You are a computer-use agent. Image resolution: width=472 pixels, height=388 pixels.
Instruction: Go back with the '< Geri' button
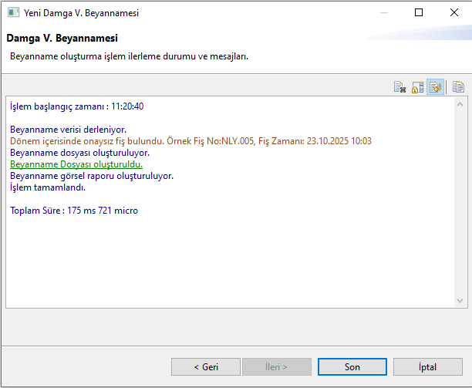click(206, 367)
